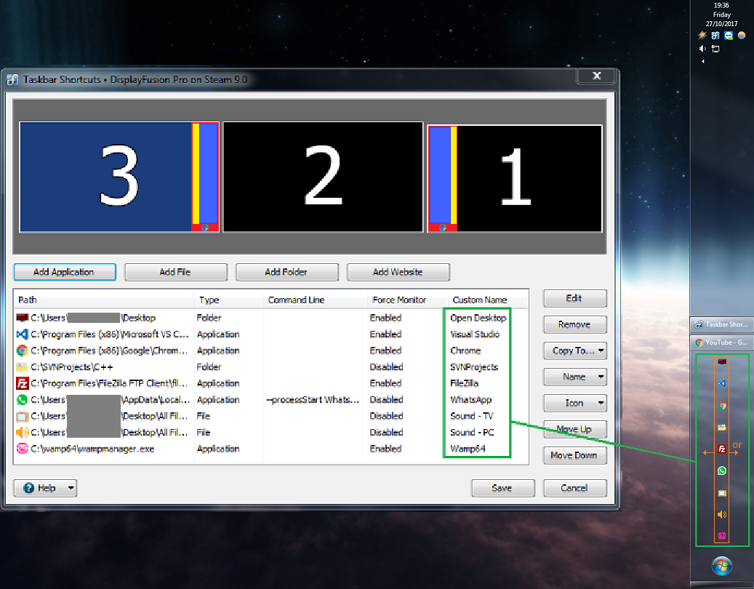Click the Add Website button

[398, 272]
